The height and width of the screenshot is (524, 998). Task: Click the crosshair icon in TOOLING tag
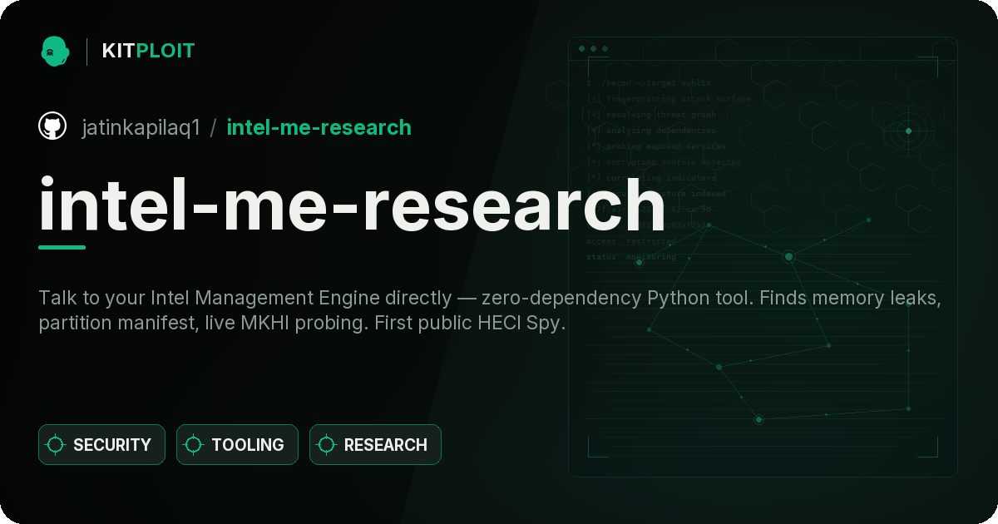pyautogui.click(x=194, y=445)
